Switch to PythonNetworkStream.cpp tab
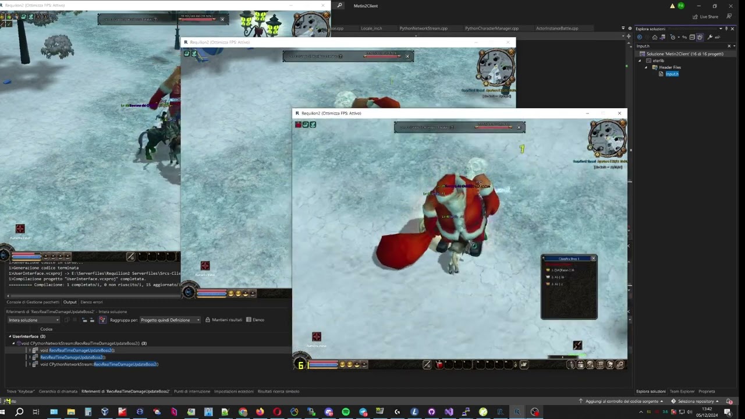The image size is (745, 419). [424, 28]
